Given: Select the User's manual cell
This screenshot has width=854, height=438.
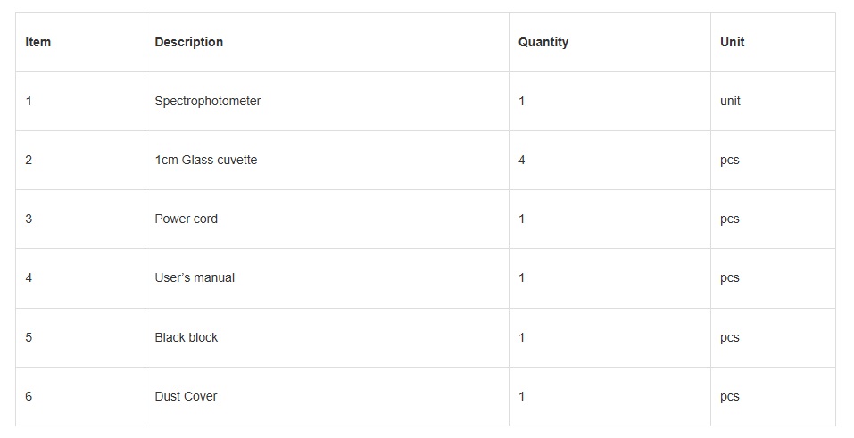Looking at the screenshot, I should pyautogui.click(x=195, y=277).
